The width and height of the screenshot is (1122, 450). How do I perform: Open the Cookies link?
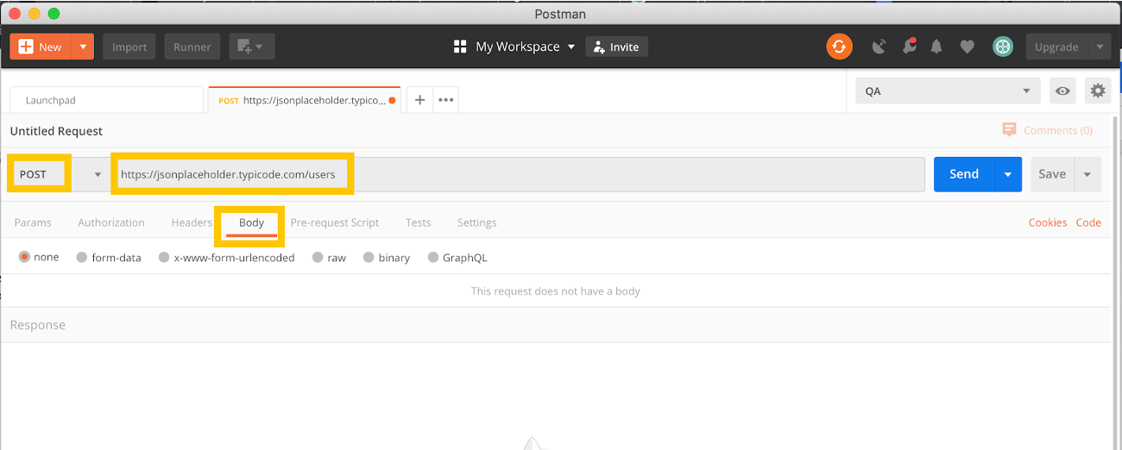coord(1048,222)
